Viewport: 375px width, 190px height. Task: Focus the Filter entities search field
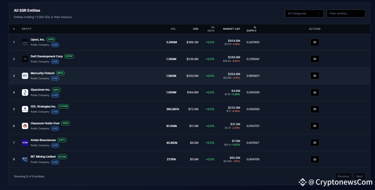click(346, 14)
